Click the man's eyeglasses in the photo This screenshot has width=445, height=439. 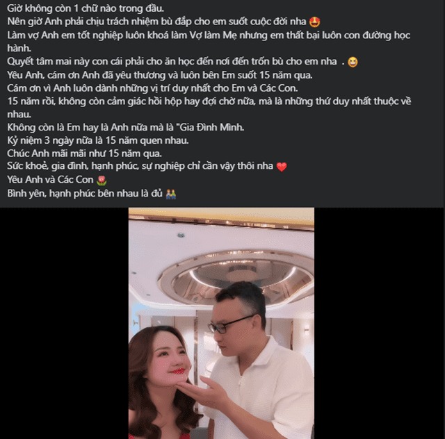[230, 324]
